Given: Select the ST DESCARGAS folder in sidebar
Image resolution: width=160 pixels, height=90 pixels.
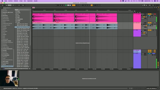Looking at the screenshot, I should coord(6,55).
